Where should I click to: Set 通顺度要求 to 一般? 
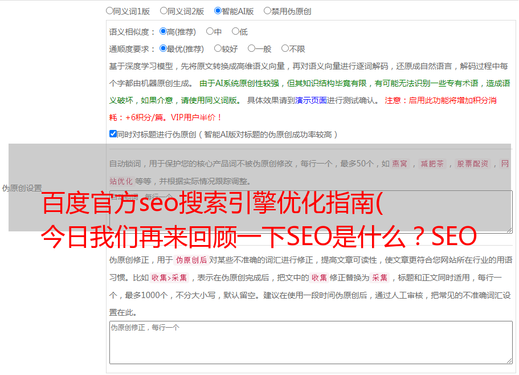252,48
